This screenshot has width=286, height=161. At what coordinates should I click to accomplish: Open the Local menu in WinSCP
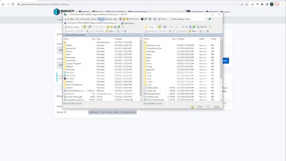[x=67, y=19]
